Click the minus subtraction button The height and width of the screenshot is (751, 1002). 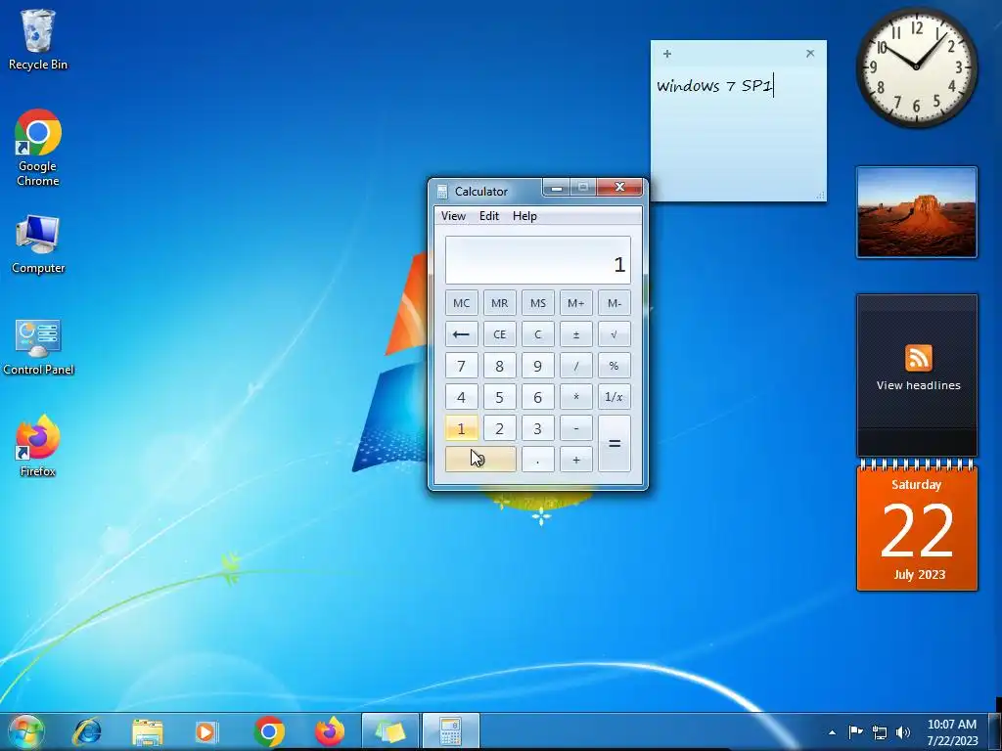pyautogui.click(x=575, y=428)
